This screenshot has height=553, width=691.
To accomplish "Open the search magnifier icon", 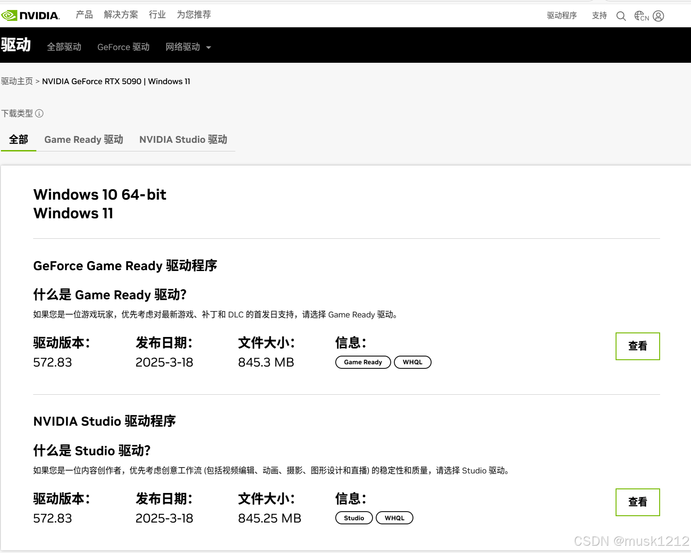I will tap(621, 16).
